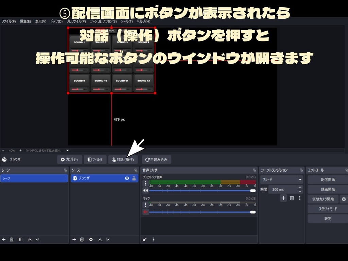Hide the ブラウザ source with the eye toggle

[127, 178]
